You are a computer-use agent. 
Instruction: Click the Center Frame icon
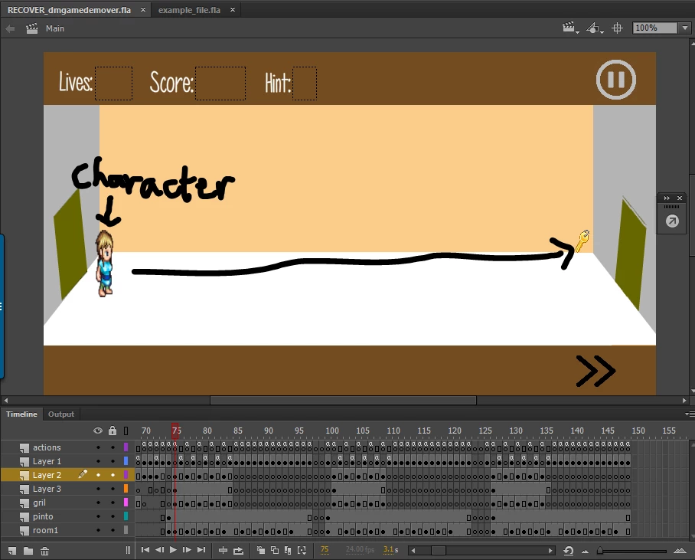[x=223, y=550]
